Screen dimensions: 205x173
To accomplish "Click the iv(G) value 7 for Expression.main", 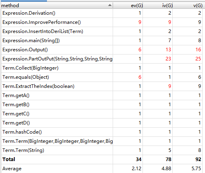I will click(170, 41).
